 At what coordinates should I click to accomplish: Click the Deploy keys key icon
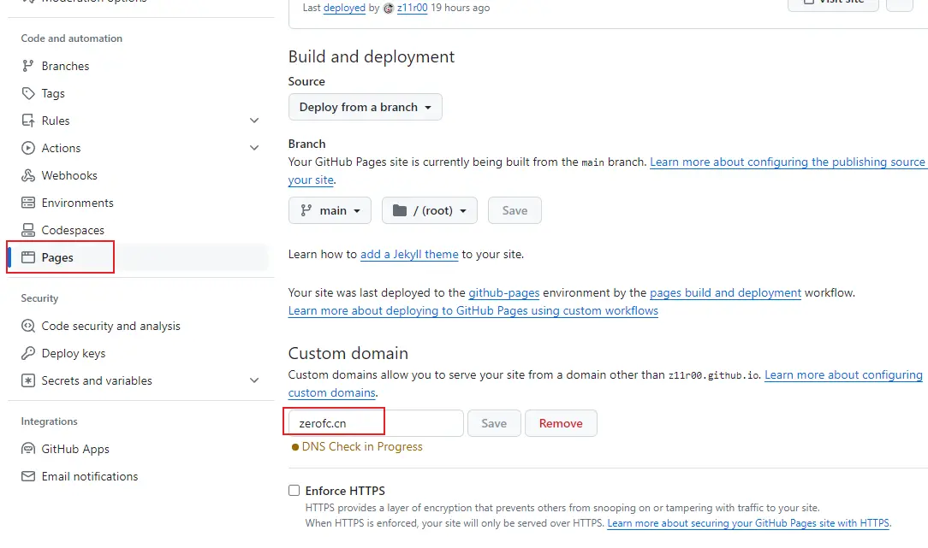28,353
